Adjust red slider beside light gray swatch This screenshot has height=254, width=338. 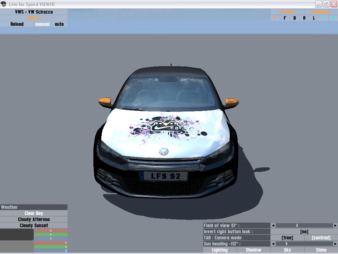click(x=51, y=243)
